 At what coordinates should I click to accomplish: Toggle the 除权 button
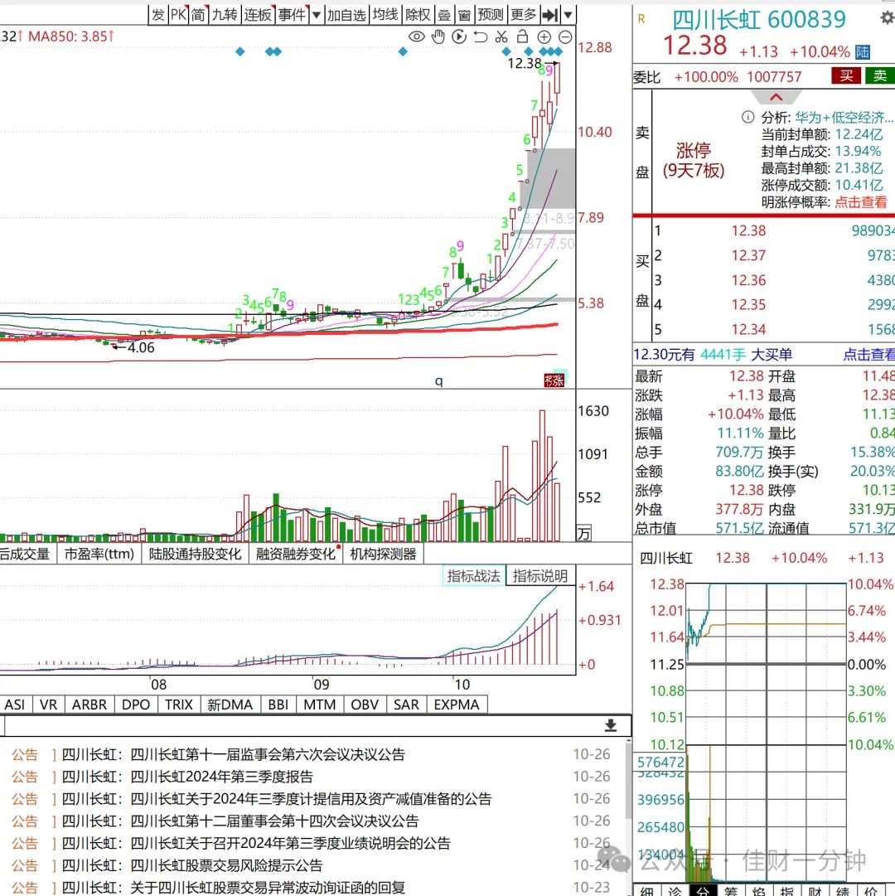418,15
